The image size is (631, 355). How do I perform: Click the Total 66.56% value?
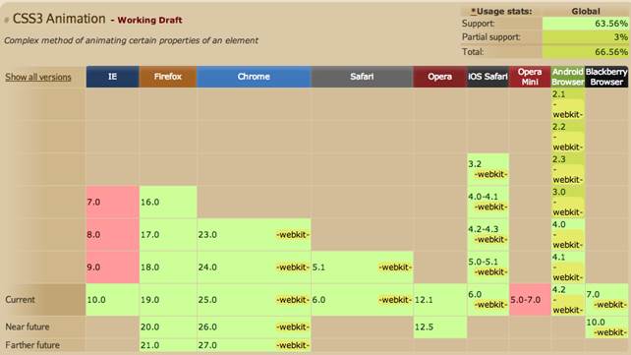pyautogui.click(x=585, y=51)
